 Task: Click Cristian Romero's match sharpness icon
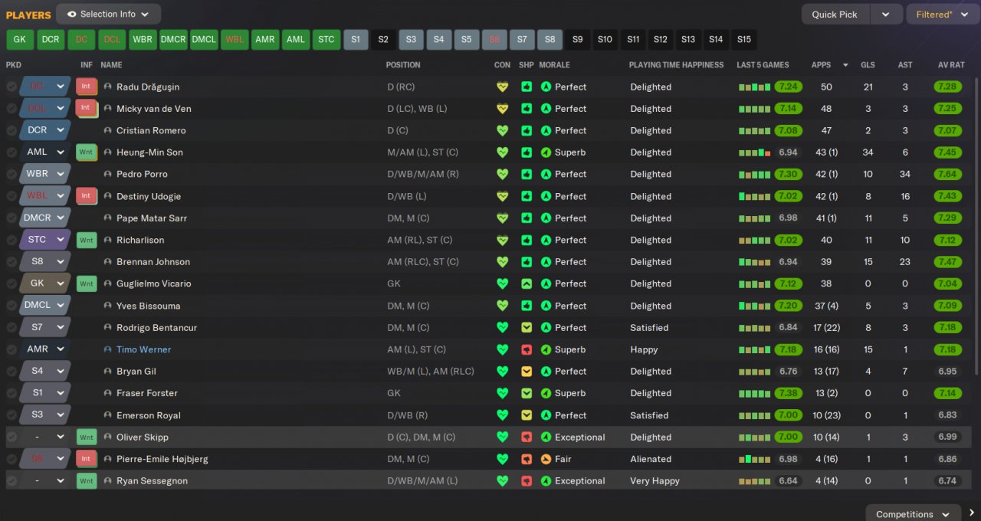point(527,130)
